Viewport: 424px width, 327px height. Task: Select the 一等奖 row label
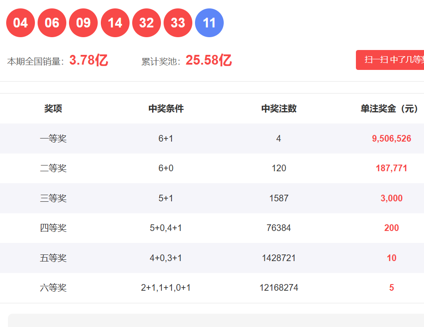[x=53, y=138]
